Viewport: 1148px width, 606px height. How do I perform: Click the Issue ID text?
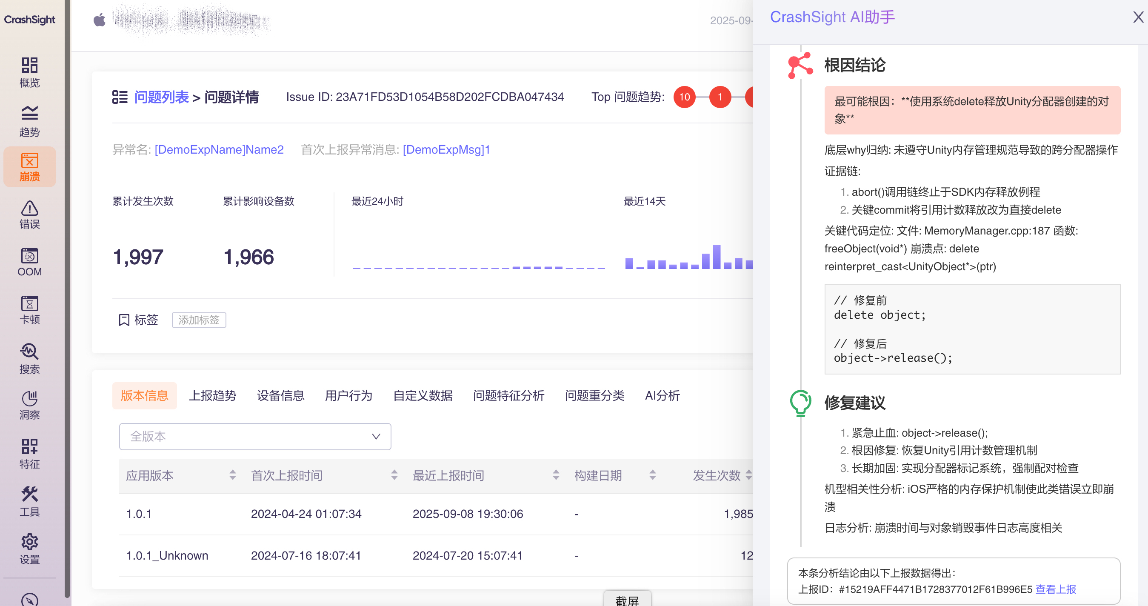pos(425,97)
